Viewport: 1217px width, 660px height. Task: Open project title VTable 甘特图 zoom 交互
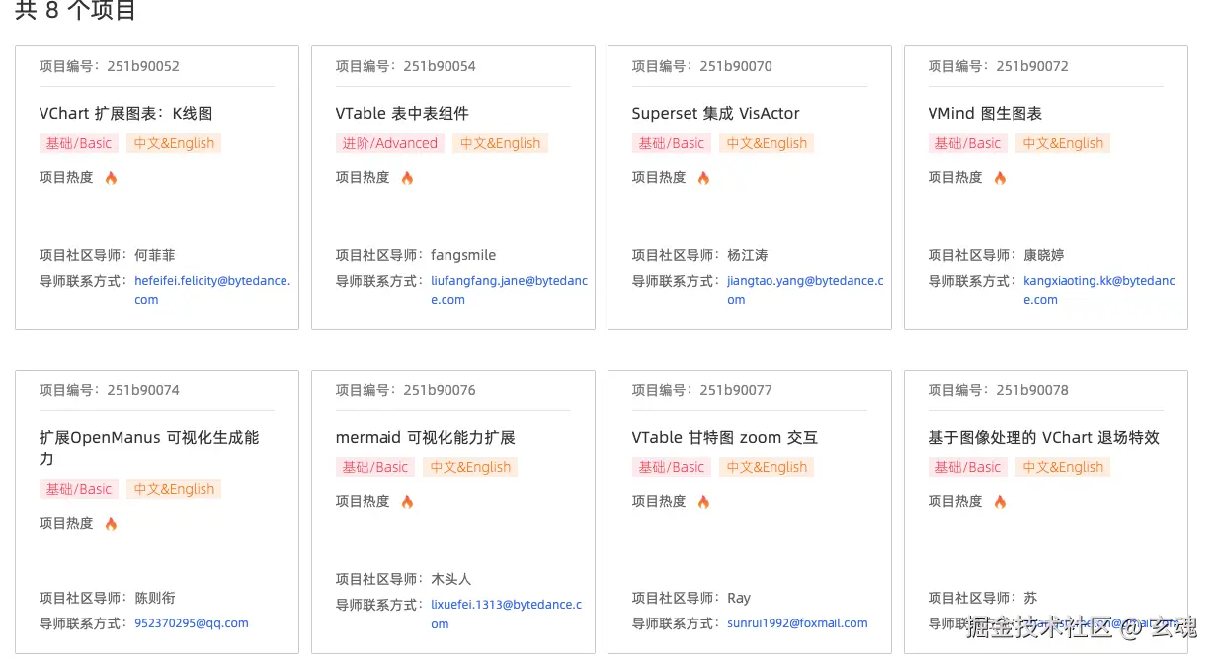pyautogui.click(x=725, y=437)
